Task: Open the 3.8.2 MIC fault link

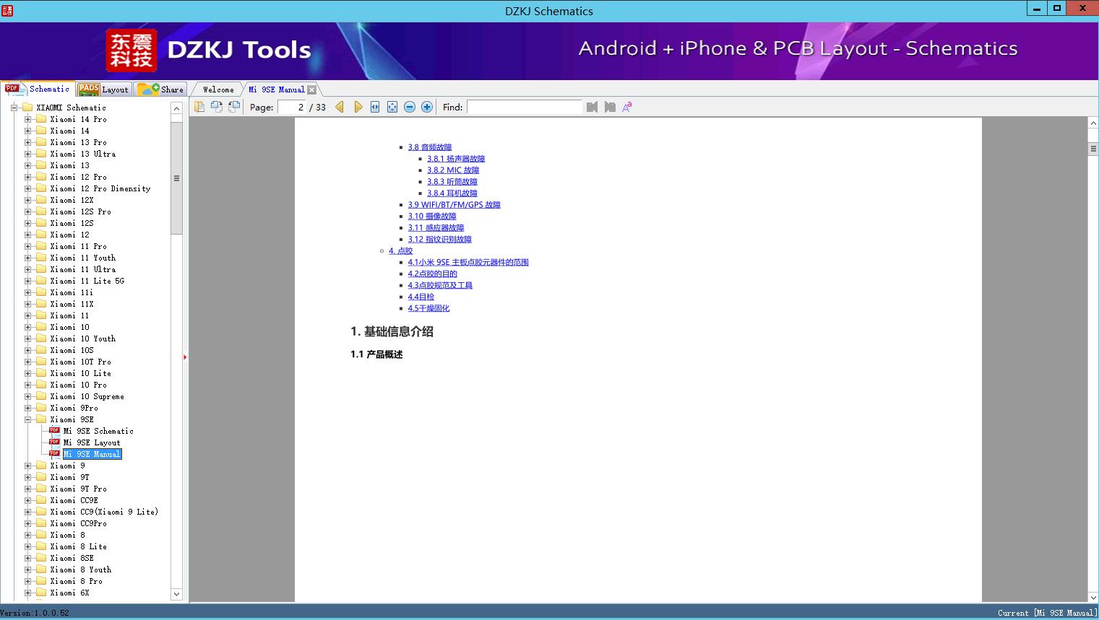Action: pyautogui.click(x=453, y=170)
